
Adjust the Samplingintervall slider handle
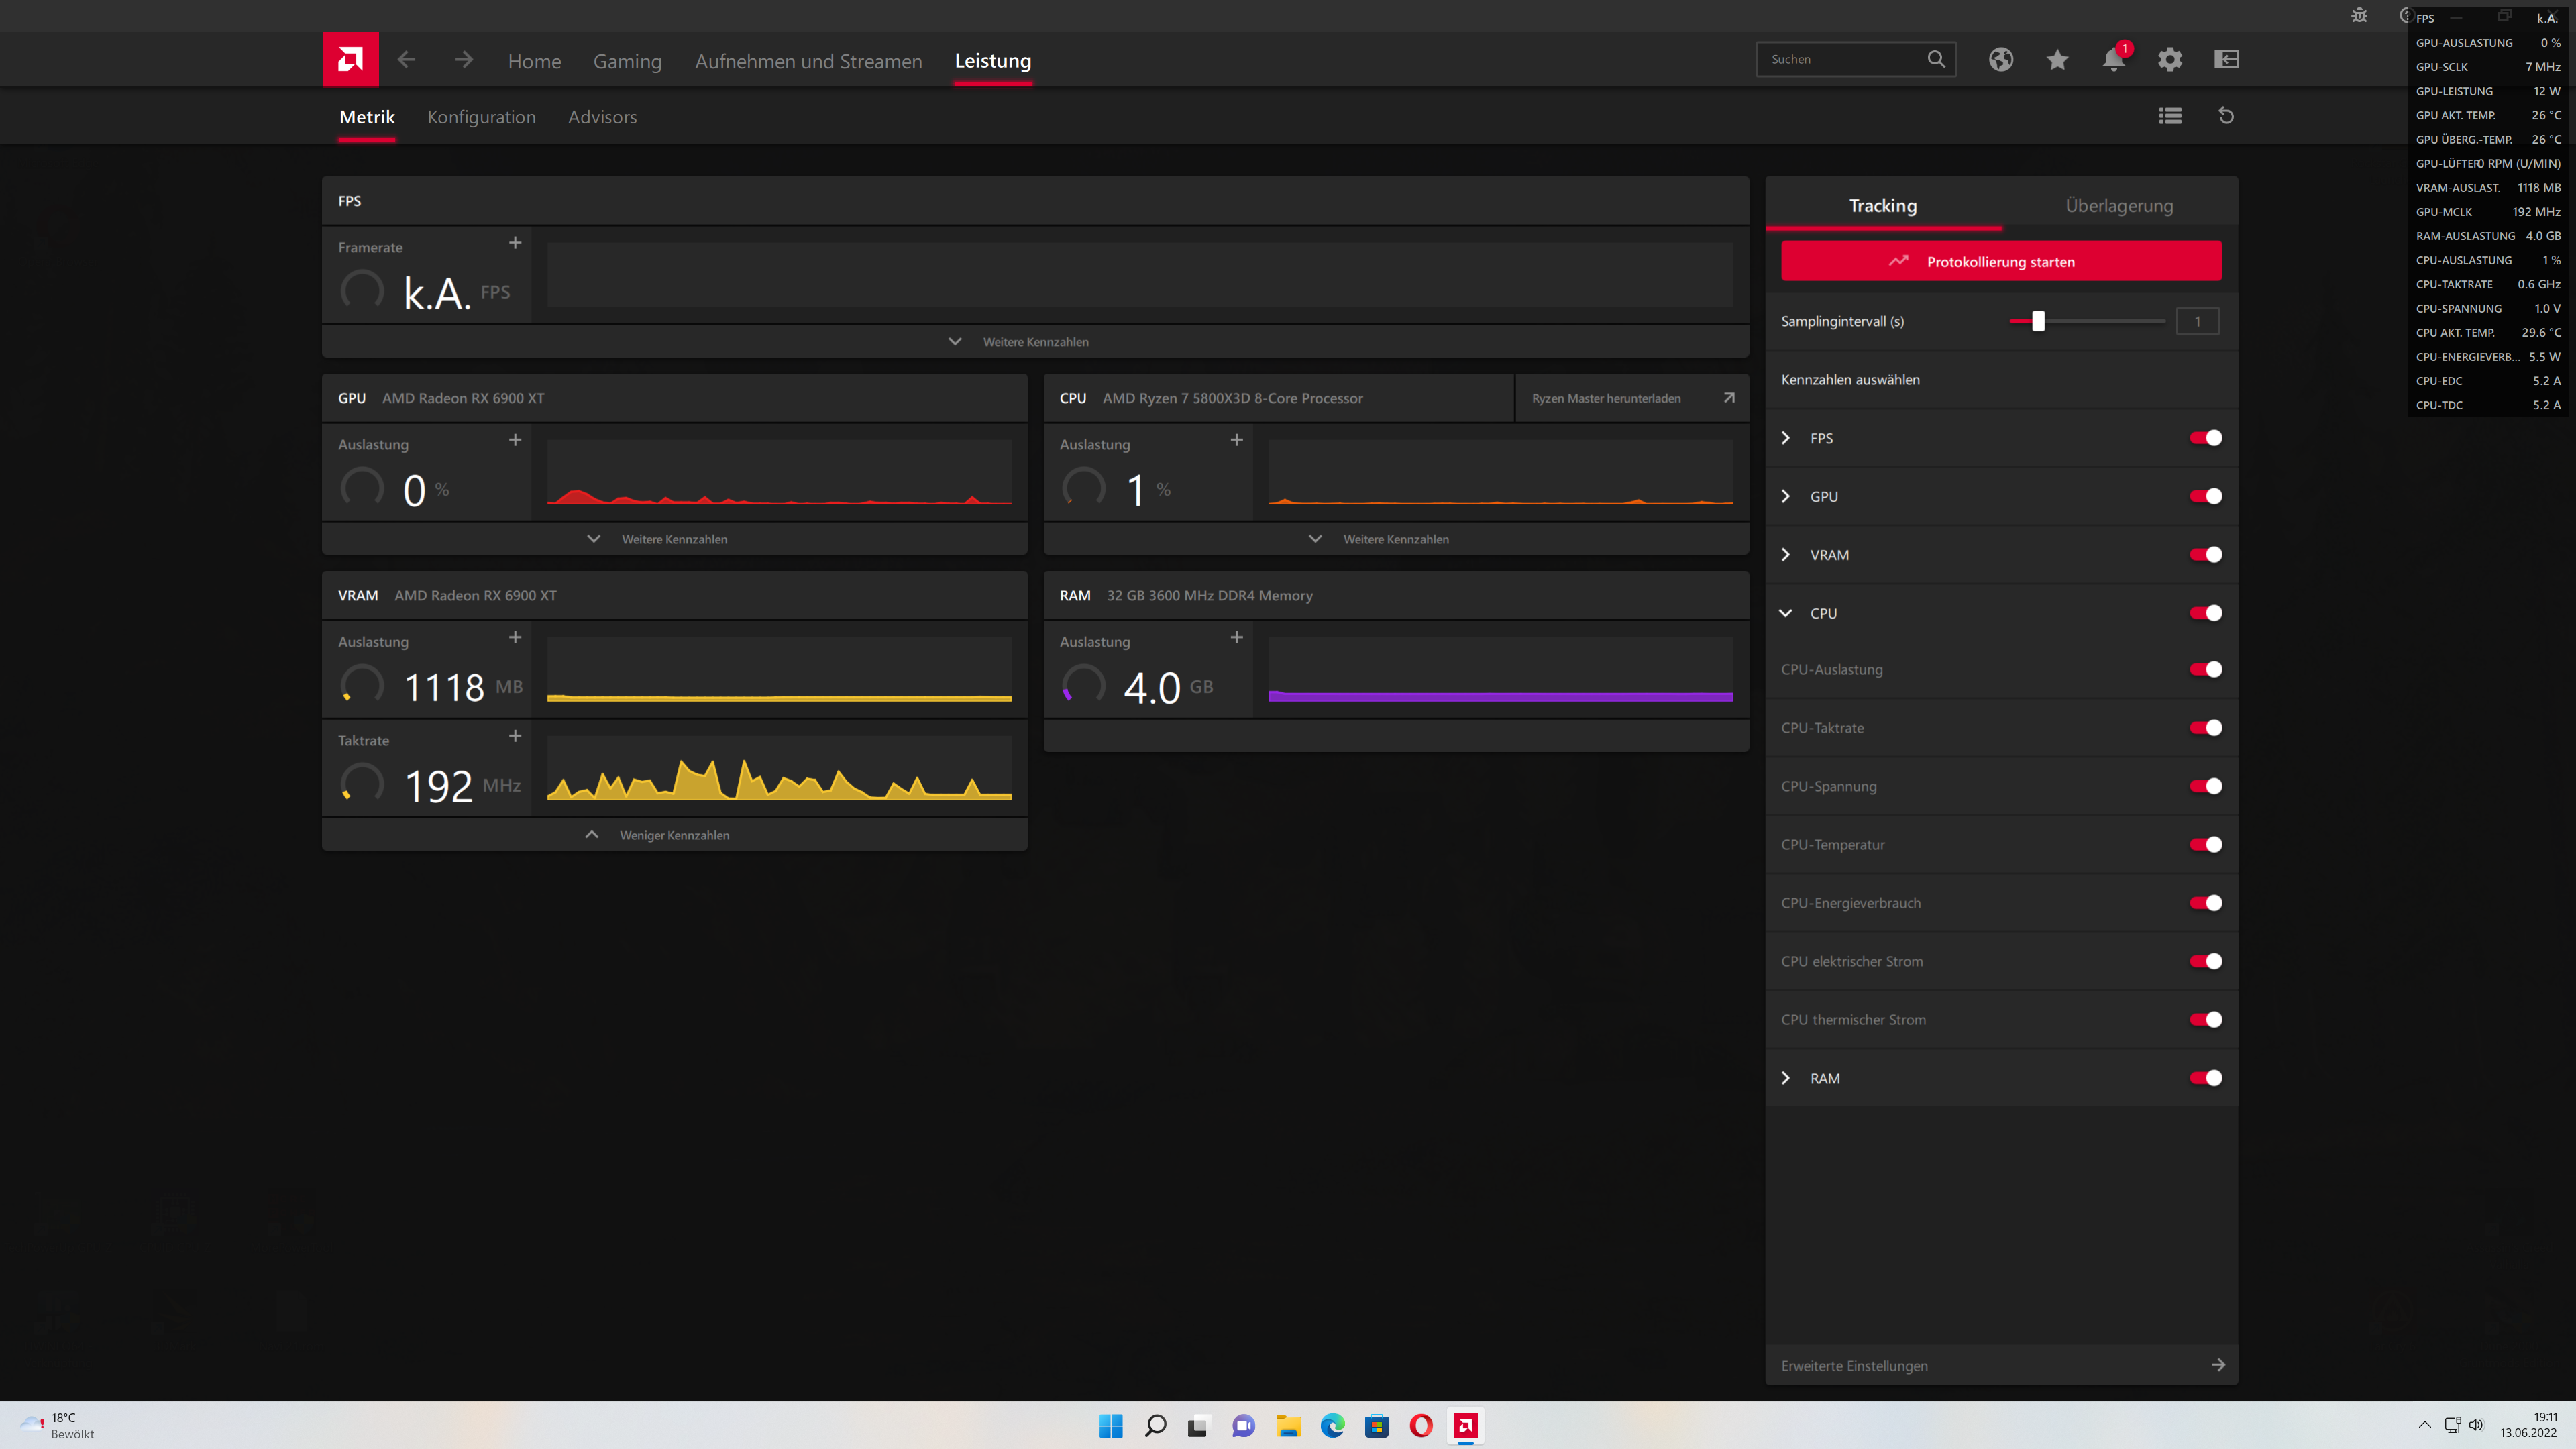pos(2038,321)
